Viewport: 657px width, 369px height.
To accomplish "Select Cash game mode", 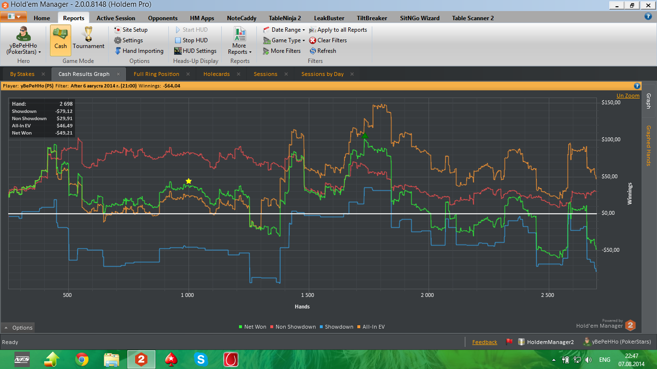I will click(x=61, y=40).
